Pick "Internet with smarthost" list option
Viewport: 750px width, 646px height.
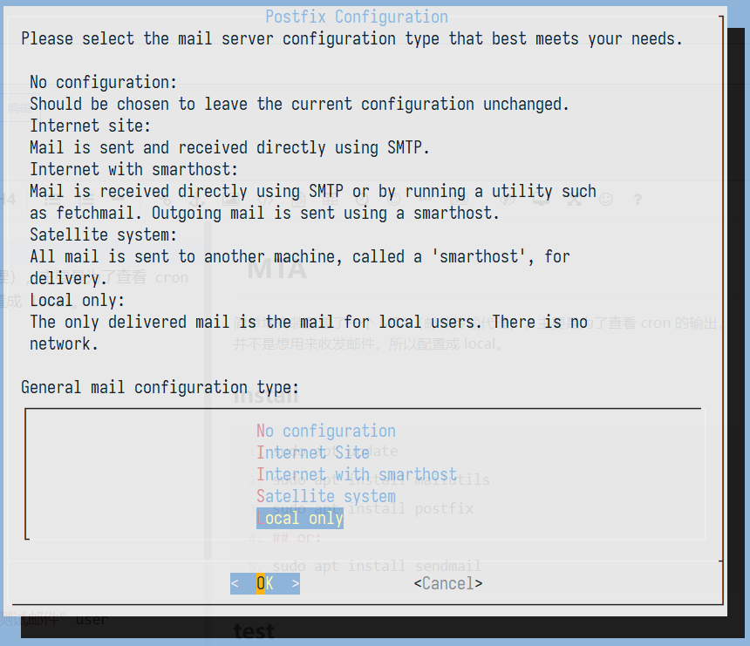[356, 474]
